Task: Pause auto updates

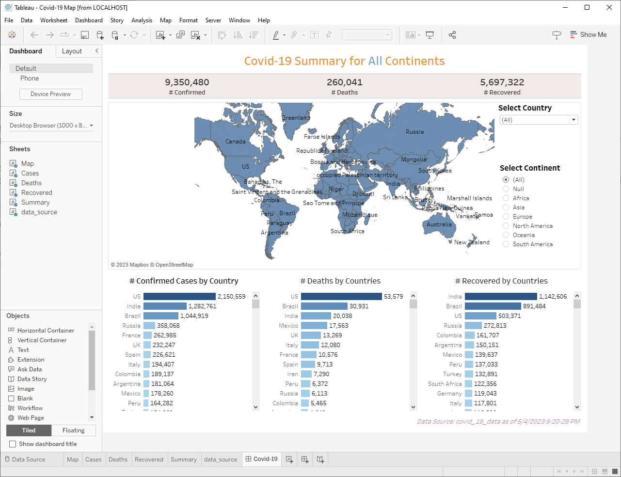Action: (116, 34)
